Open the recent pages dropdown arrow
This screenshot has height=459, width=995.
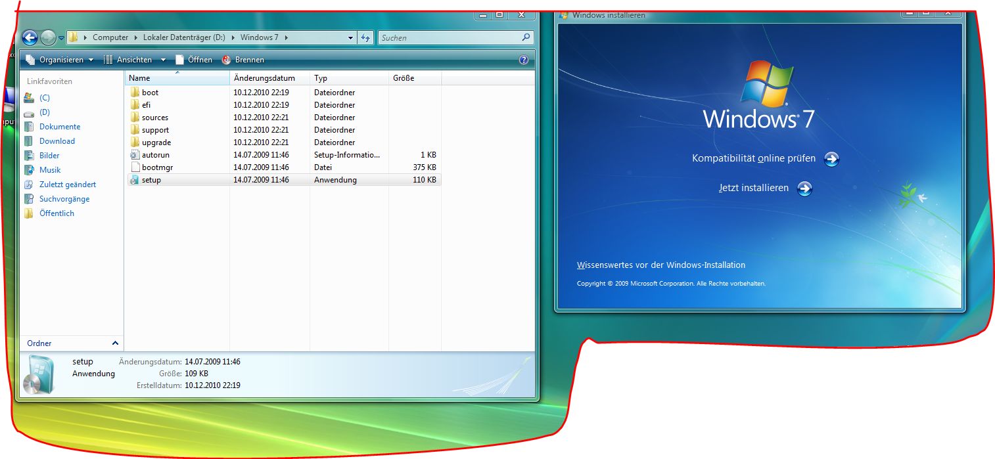pos(61,38)
